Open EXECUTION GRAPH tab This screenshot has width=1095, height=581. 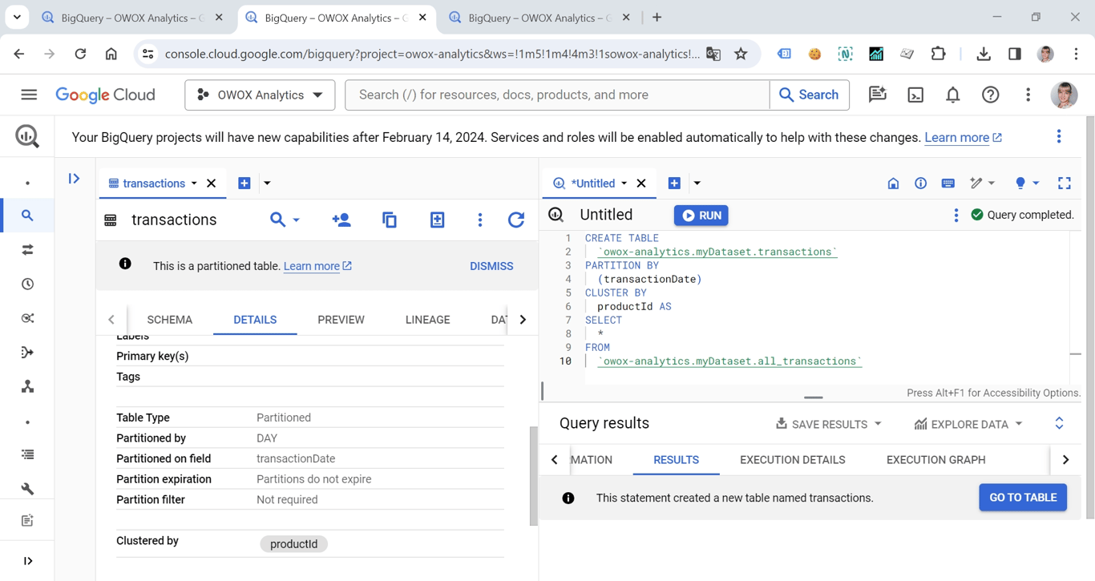tap(936, 460)
